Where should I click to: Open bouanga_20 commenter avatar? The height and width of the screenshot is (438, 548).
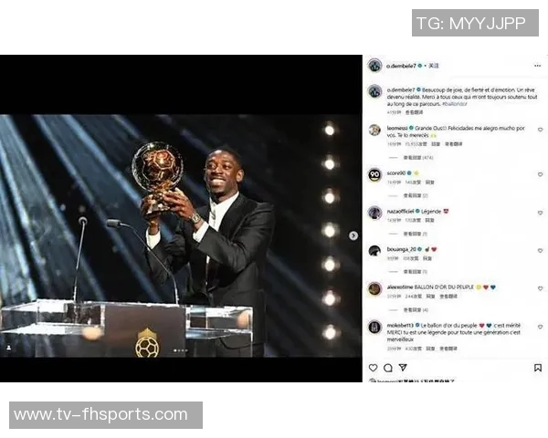[374, 251]
